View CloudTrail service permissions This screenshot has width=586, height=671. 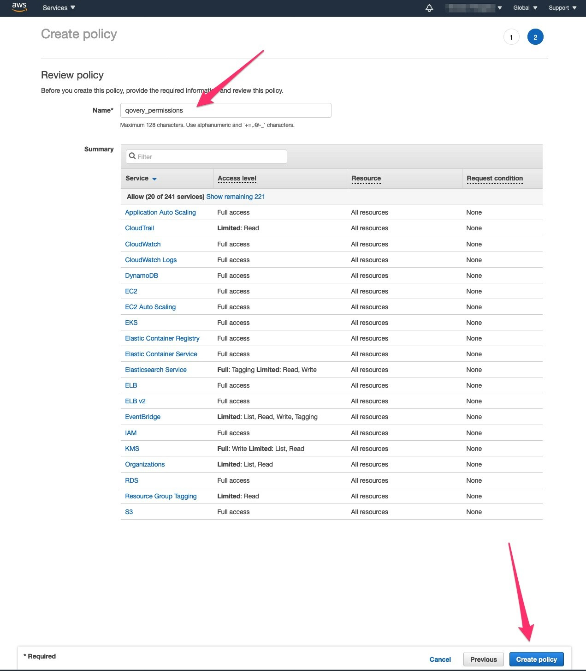pyautogui.click(x=139, y=228)
